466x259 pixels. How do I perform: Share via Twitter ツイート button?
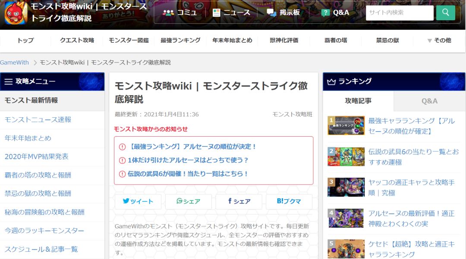[138, 201]
